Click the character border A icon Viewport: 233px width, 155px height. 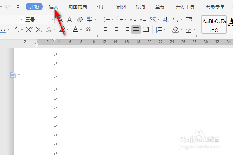click(89, 29)
